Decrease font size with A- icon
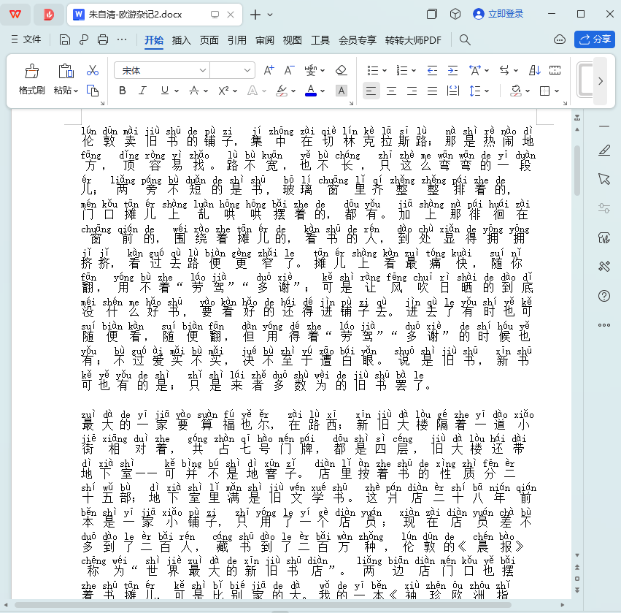 coord(289,71)
